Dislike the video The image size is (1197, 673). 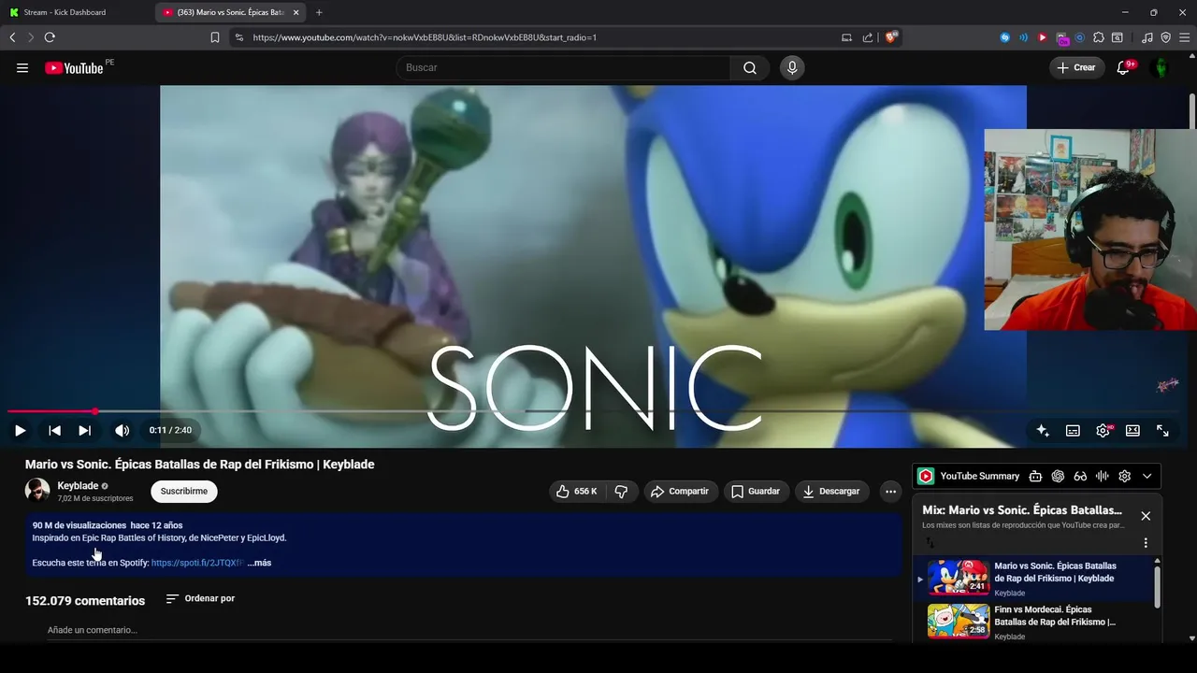click(622, 491)
